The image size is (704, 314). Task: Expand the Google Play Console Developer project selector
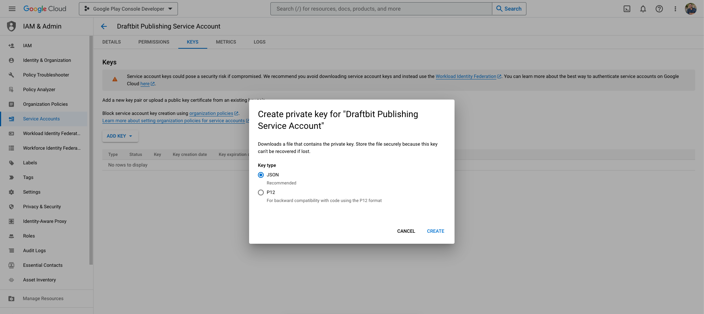128,9
